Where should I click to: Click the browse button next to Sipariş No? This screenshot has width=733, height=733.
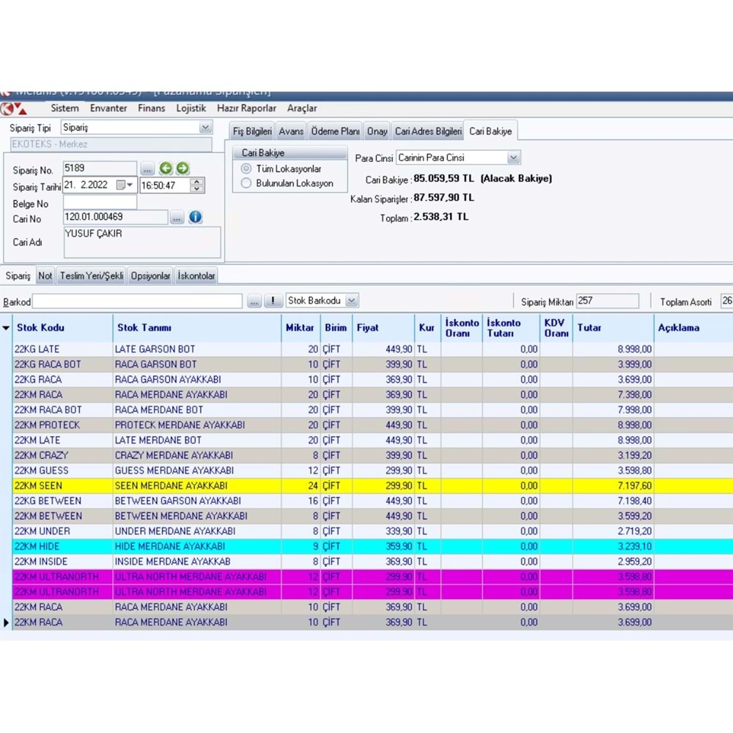(x=147, y=169)
